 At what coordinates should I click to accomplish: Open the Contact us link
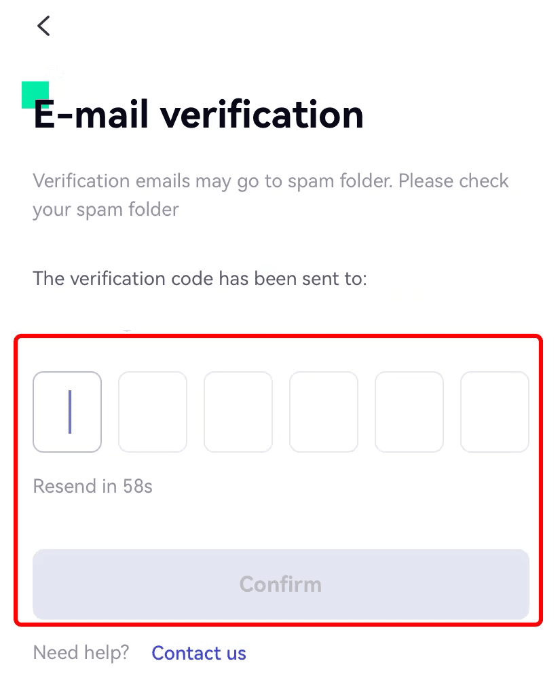199,653
